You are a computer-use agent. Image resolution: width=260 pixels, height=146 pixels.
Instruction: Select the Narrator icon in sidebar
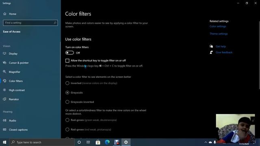(x=4, y=99)
